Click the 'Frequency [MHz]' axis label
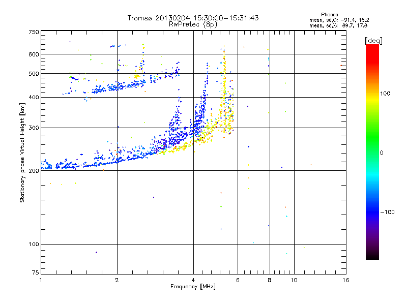The image size is (407, 305). 193,287
